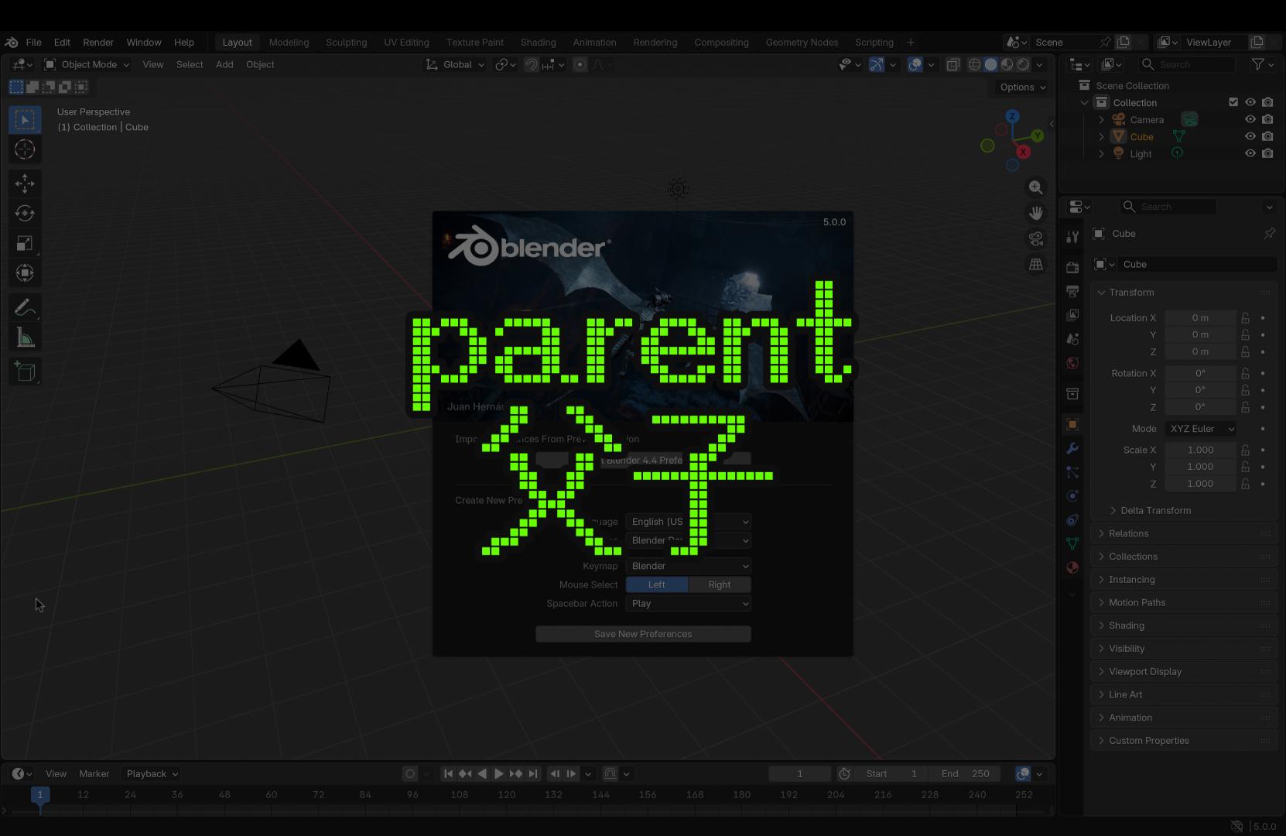
Task: Click the viewport zoom magnifier icon
Action: tap(1036, 187)
